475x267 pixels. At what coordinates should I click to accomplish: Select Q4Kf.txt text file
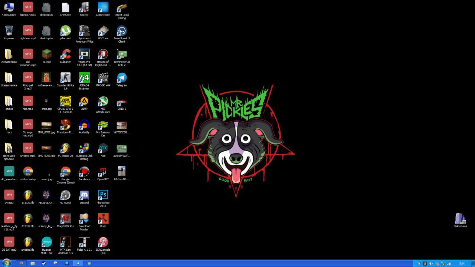point(65,9)
